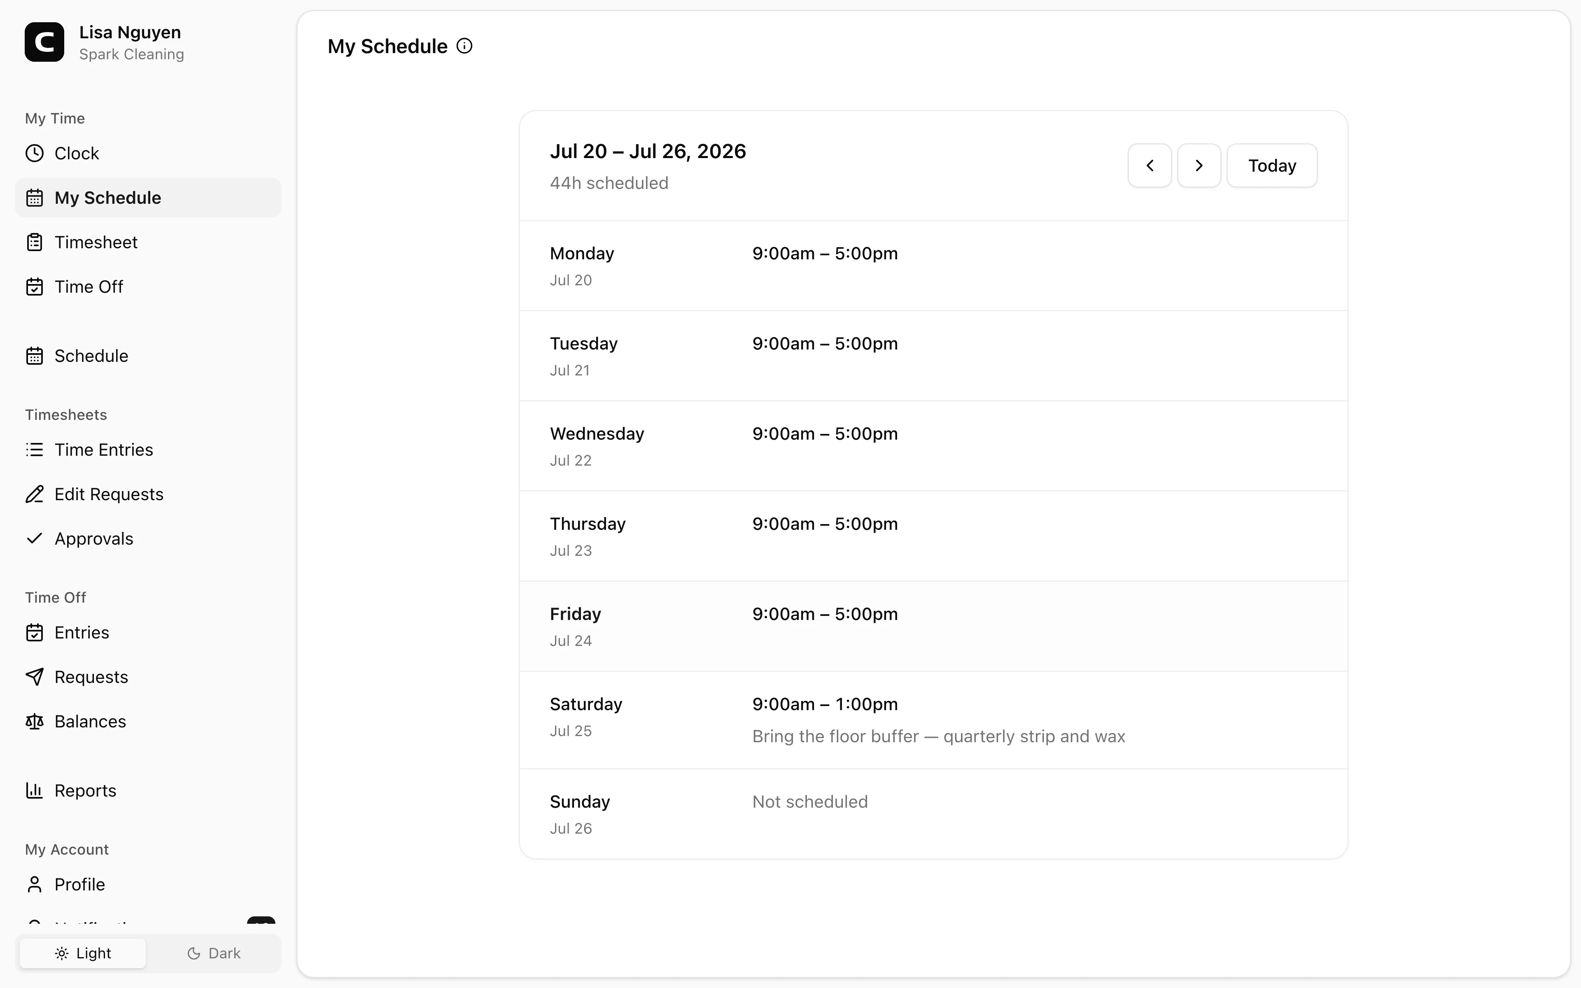Open the Approvals page
Image resolution: width=1581 pixels, height=988 pixels.
[x=148, y=539]
